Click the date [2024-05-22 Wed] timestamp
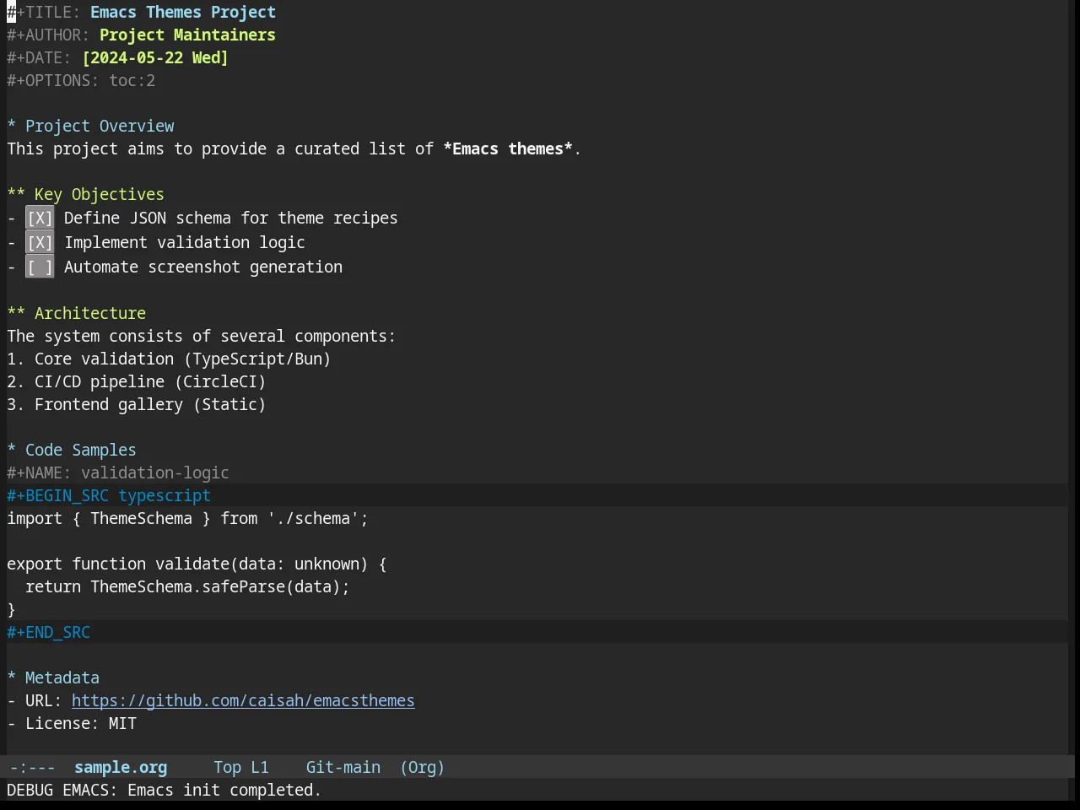This screenshot has height=810, width=1080. tap(155, 58)
